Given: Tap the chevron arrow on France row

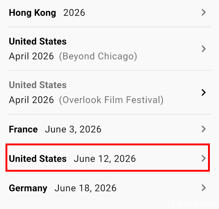Looking at the screenshot, I should (204, 129).
